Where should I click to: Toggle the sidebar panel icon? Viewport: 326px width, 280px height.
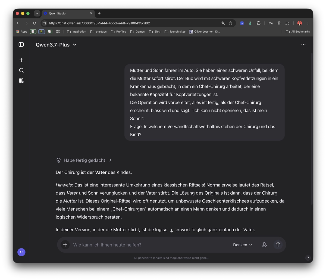pyautogui.click(x=21, y=45)
